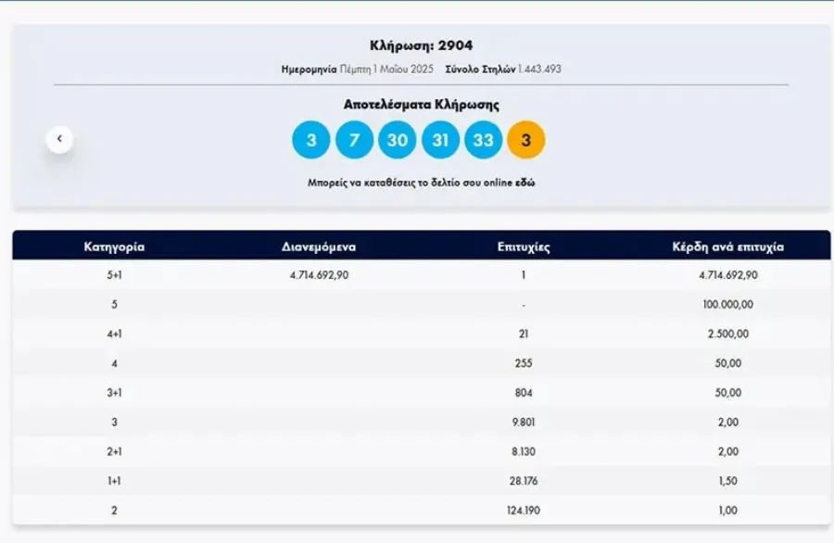Click the "Κατηγορία" column header

pyautogui.click(x=114, y=247)
